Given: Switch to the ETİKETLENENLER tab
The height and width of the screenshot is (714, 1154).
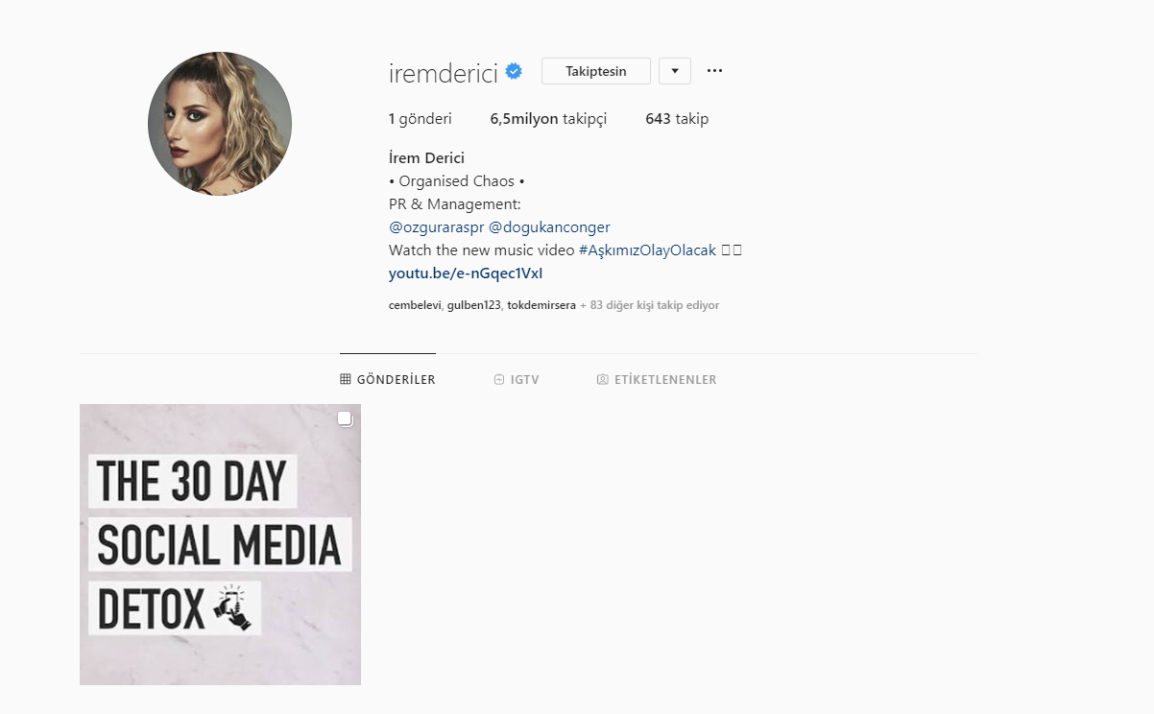Looking at the screenshot, I should point(657,379).
